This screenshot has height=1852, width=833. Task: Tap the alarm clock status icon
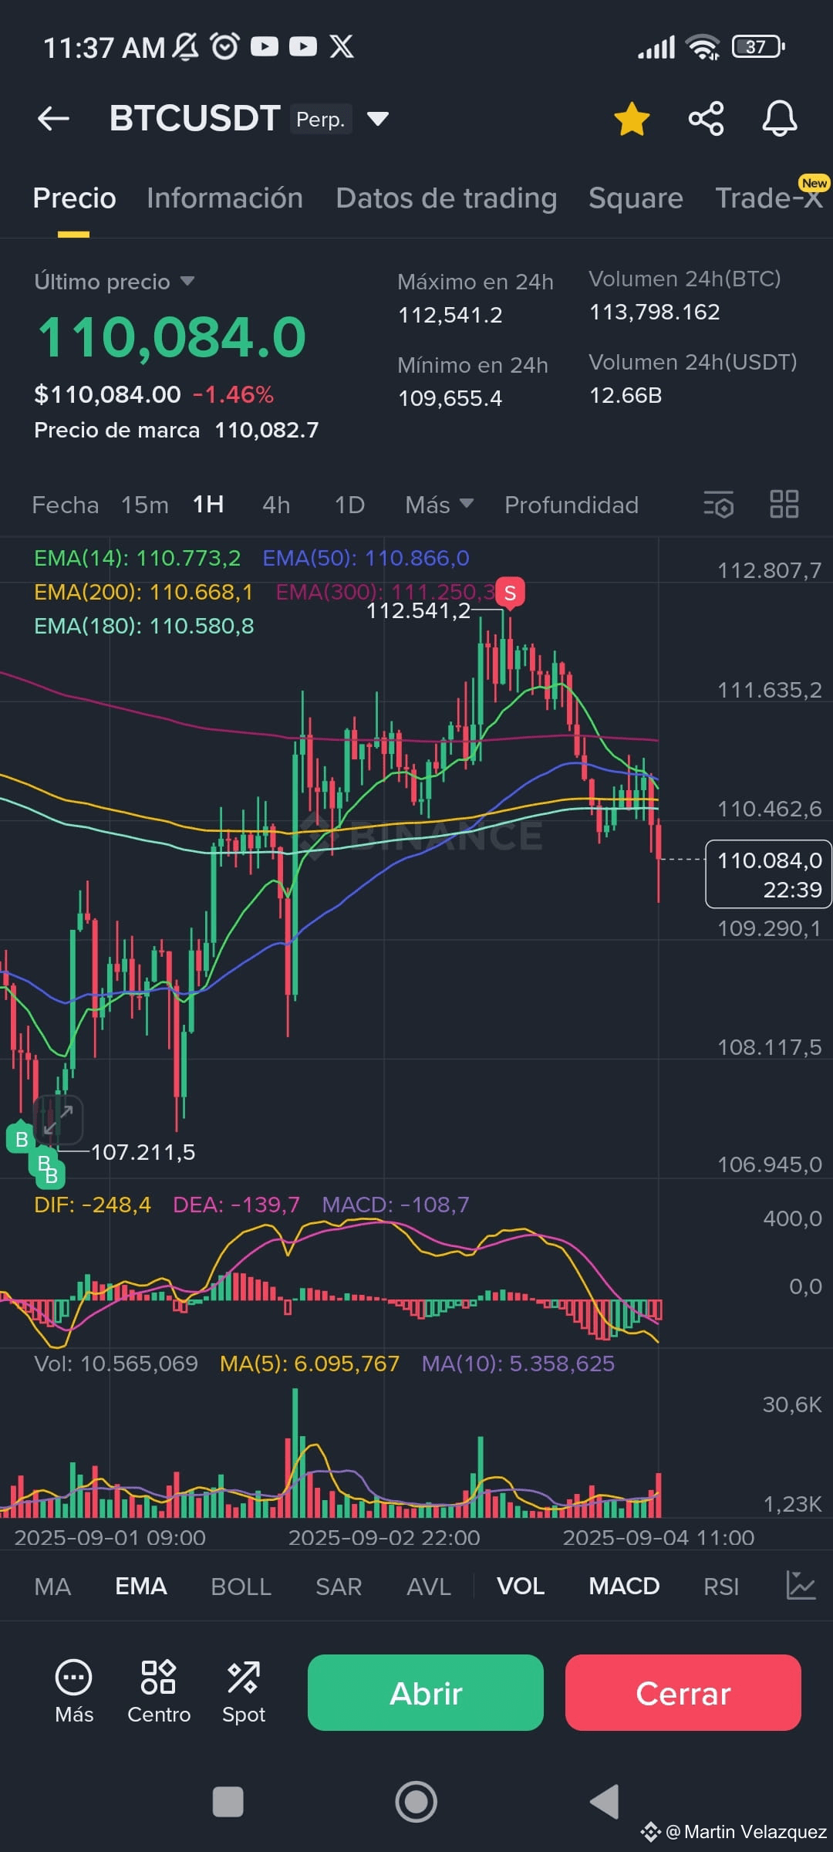[x=225, y=47]
